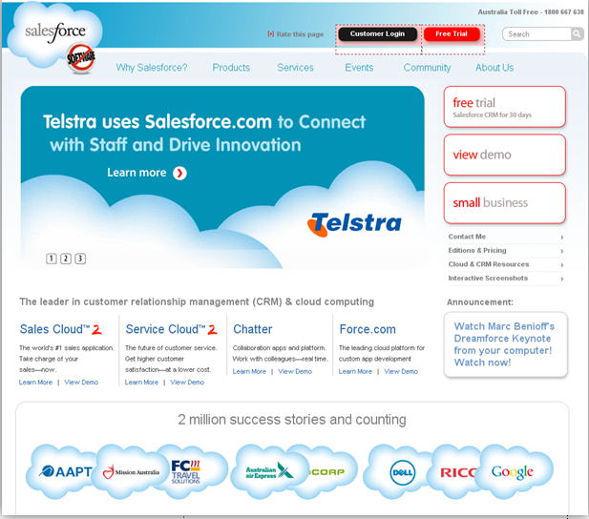Expand the Contact Me arrow
This screenshot has height=519, width=589.
coord(562,238)
